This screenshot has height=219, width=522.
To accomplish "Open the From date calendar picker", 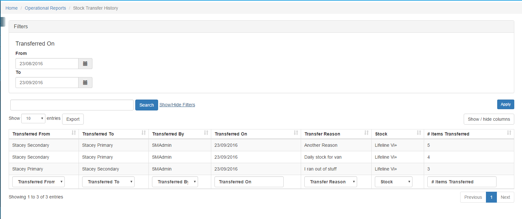I will pyautogui.click(x=85, y=64).
